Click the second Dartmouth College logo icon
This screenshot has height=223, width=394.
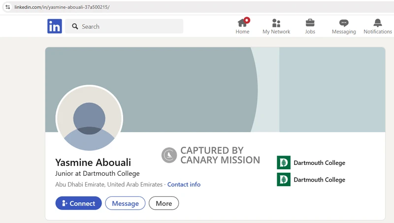(x=284, y=179)
